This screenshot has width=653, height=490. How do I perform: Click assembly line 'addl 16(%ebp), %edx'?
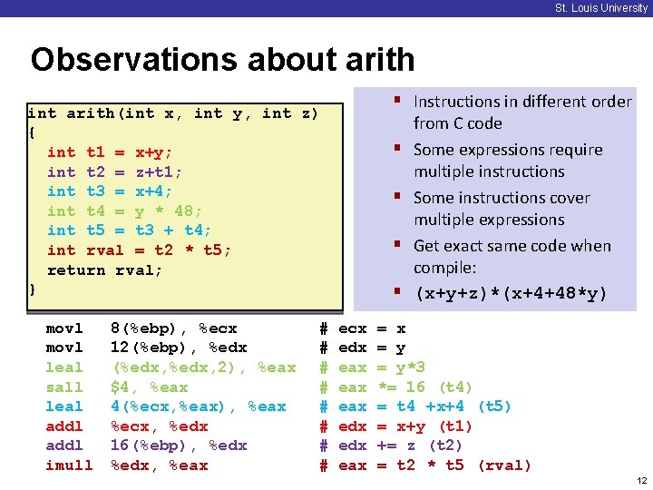[146, 446]
